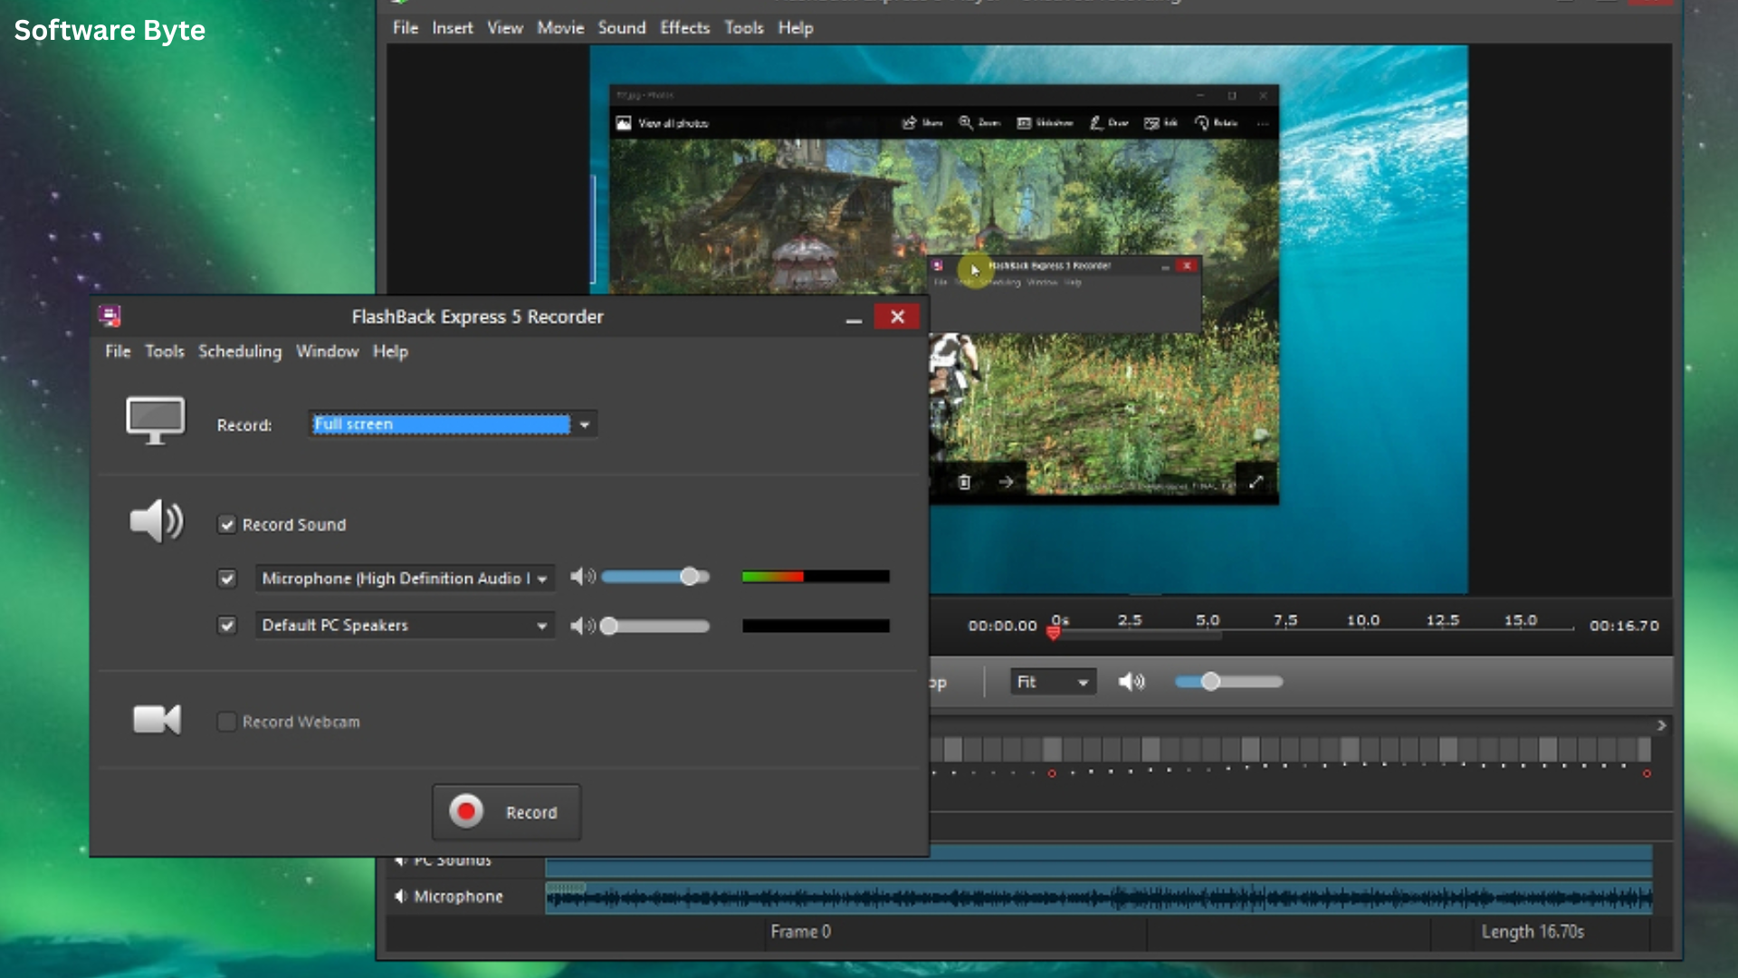This screenshot has height=978, width=1738.
Task: Click the 00:00.00 current time label
Action: tap(1003, 626)
